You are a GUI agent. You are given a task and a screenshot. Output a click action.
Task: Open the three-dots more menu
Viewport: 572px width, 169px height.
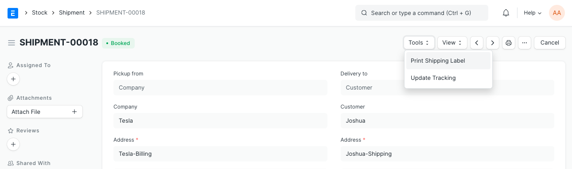(x=525, y=43)
